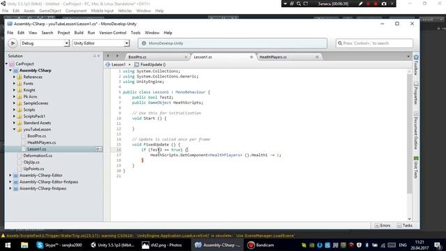
Task: Expand the Standard Assets folder
Action: (x=14, y=123)
